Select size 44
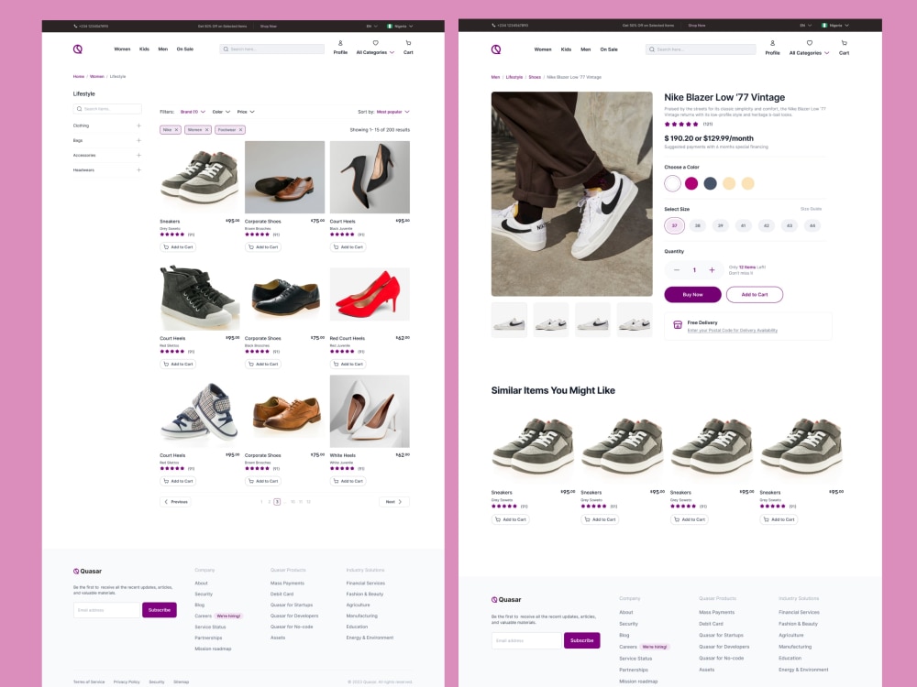The width and height of the screenshot is (917, 687). click(812, 225)
